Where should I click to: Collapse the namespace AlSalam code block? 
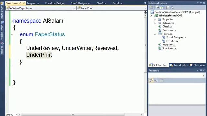click(12, 21)
